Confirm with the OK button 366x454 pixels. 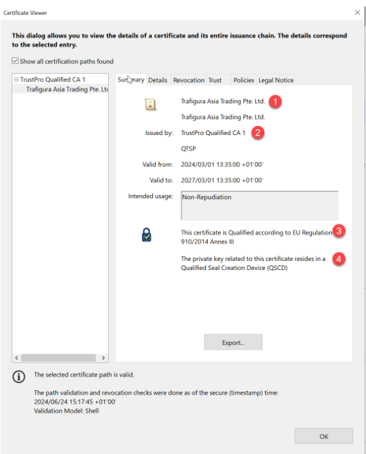[x=324, y=436]
